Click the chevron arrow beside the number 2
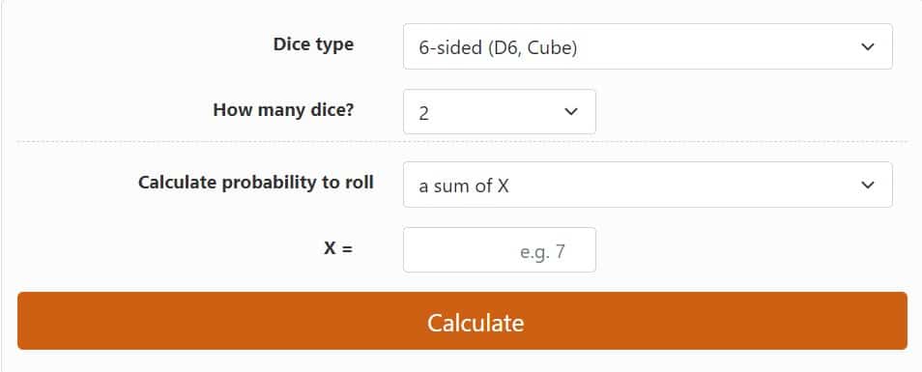 (571, 112)
